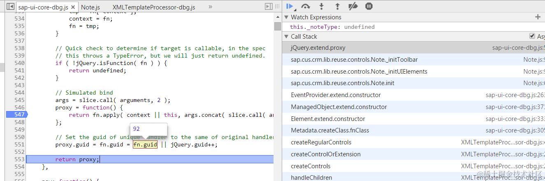Resume script execution
Screen dimensions: 545x181
(290, 6)
